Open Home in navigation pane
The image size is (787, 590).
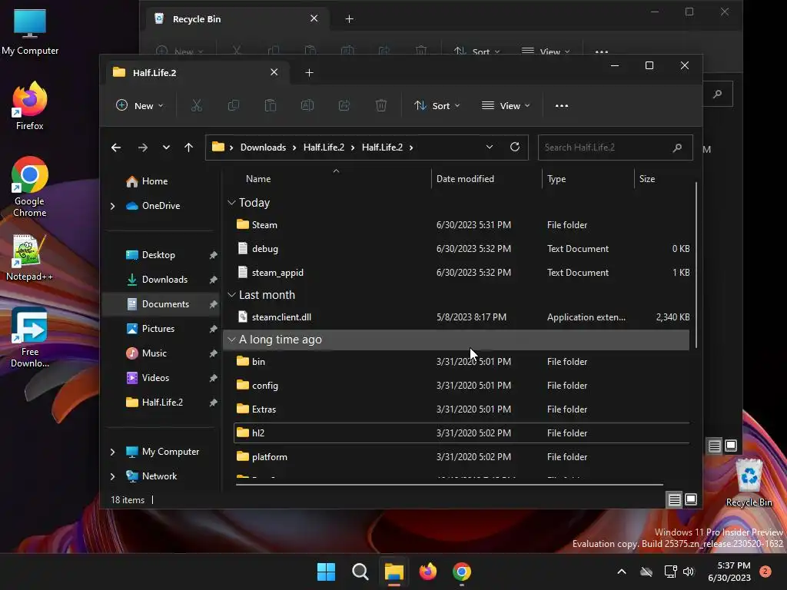(x=161, y=181)
